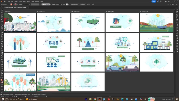Select the Type tool
Screen dimensions: 179x101
click(2, 24)
